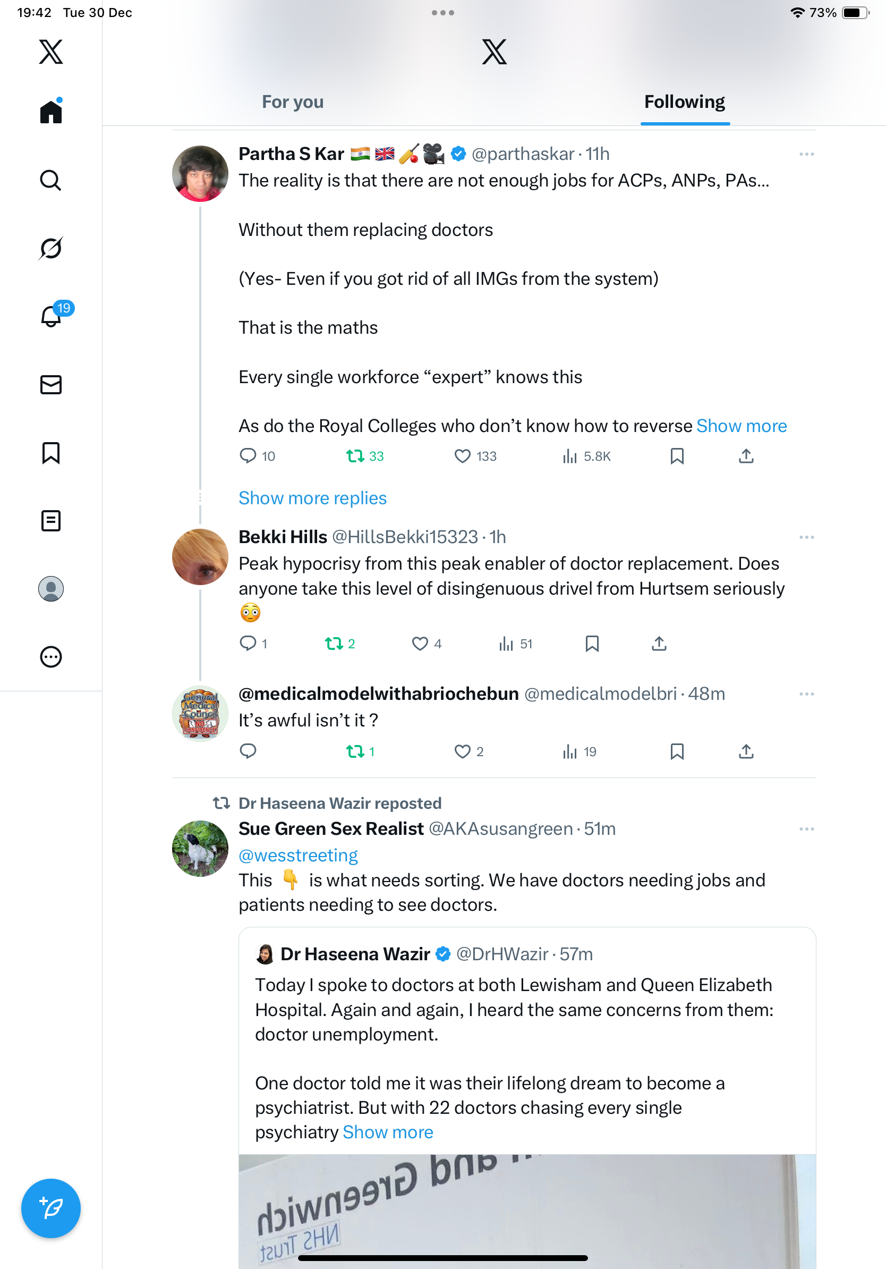The height and width of the screenshot is (1269, 886).
Task: Share Partha S Kar's post
Action: (x=746, y=456)
